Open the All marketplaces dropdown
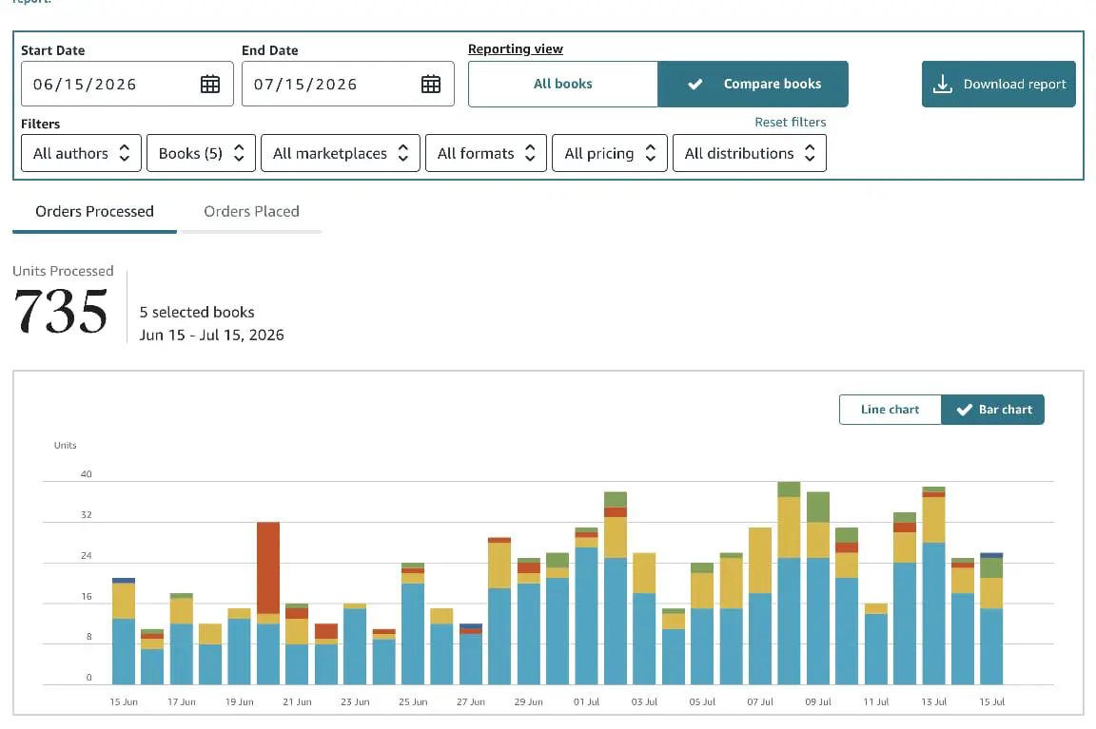The image size is (1096, 729). tap(341, 153)
